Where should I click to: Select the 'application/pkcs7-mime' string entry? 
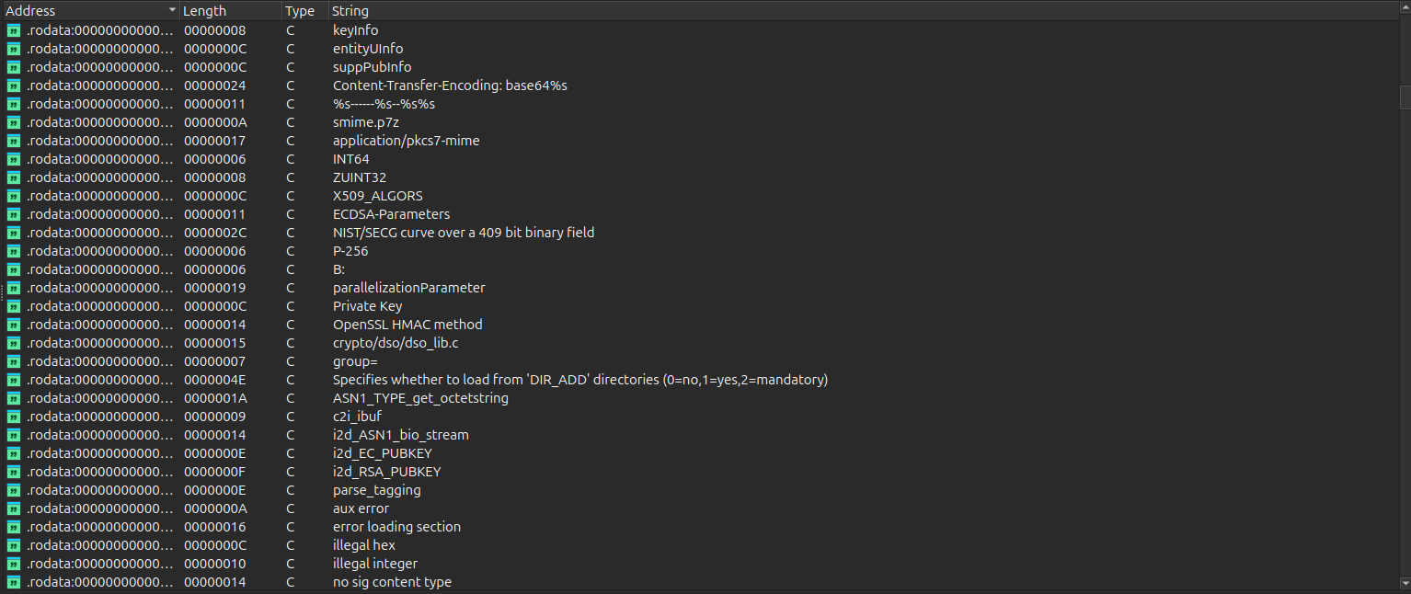coord(406,141)
